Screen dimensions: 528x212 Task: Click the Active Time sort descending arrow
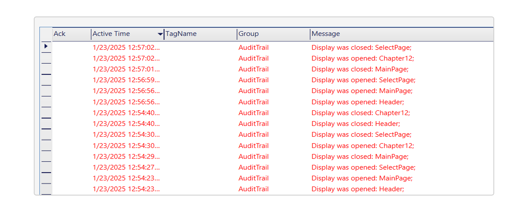(x=161, y=34)
